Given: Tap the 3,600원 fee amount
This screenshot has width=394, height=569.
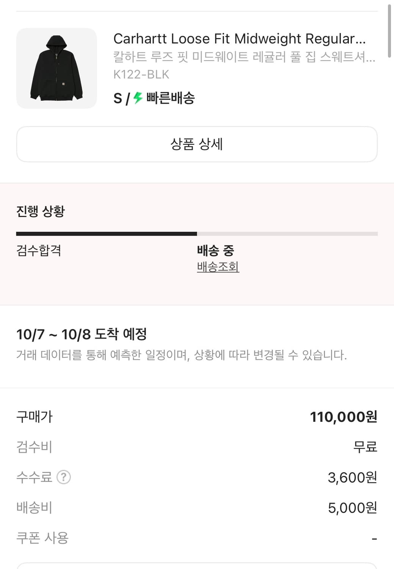Looking at the screenshot, I should [352, 477].
